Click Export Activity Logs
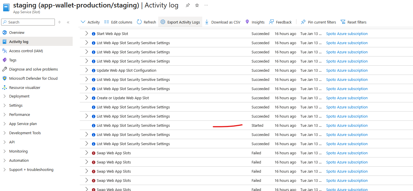The width and height of the screenshot is (413, 191). (x=180, y=22)
